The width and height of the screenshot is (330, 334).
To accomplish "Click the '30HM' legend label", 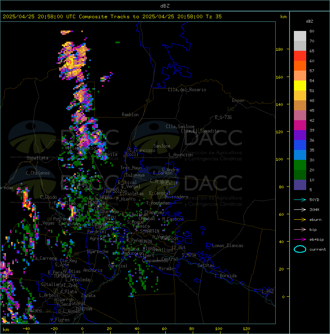I will coord(314,209).
